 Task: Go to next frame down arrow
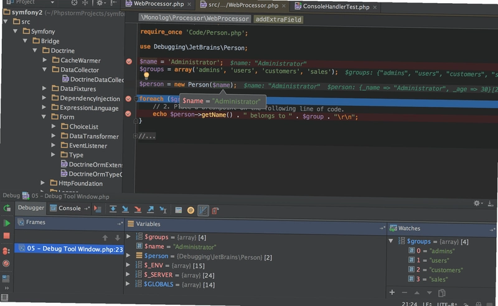pos(117,238)
